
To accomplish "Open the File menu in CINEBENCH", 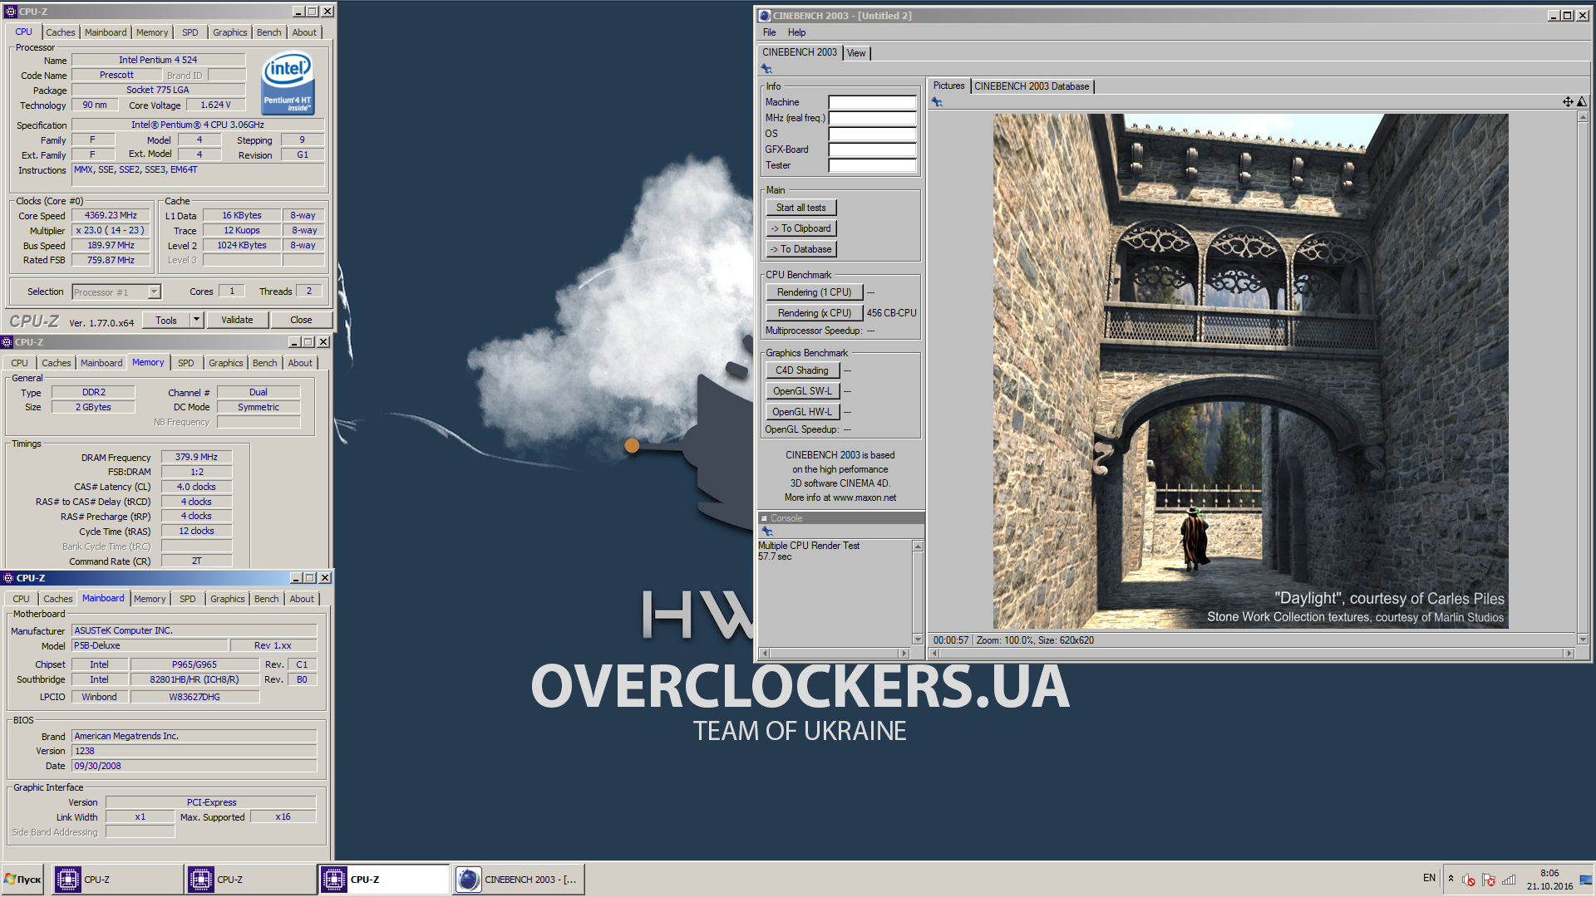I will click(769, 32).
